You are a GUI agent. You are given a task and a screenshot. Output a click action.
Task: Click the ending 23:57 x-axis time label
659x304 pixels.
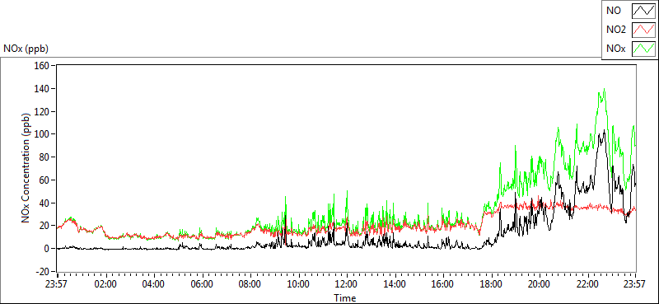[635, 283]
